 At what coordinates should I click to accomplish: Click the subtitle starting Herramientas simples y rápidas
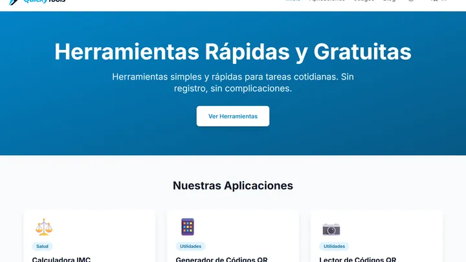coord(233,83)
